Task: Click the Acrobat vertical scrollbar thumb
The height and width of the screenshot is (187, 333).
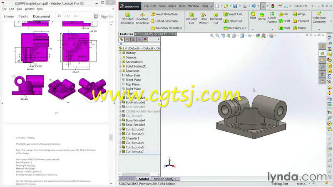Action: 111,138
